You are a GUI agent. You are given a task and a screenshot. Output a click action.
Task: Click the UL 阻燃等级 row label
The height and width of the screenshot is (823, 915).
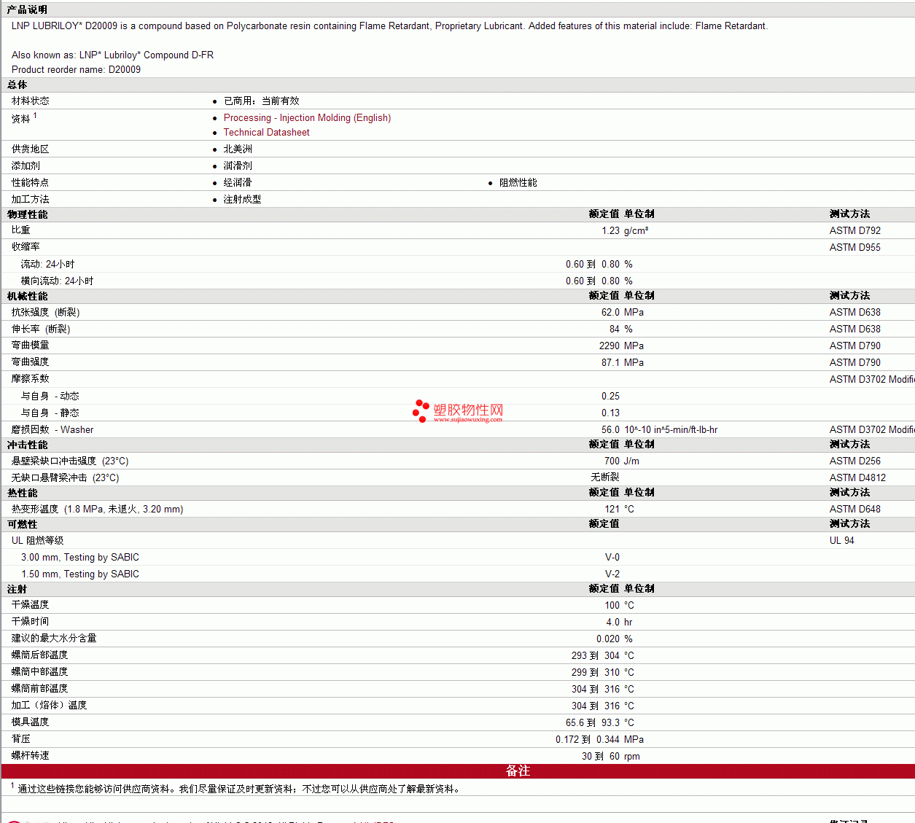pos(38,541)
